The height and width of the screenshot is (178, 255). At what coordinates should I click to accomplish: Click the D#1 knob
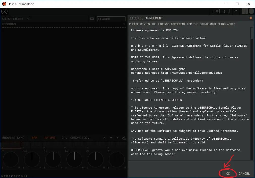pyautogui.click(x=74, y=160)
